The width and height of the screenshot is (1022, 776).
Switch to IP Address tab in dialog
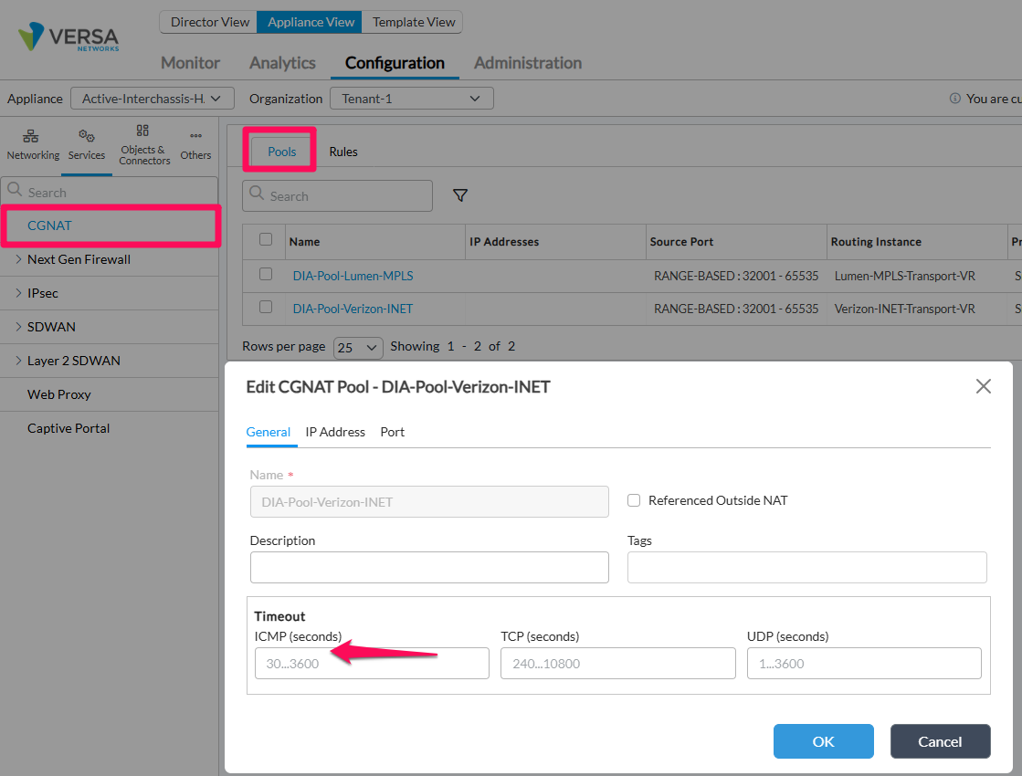tap(335, 432)
